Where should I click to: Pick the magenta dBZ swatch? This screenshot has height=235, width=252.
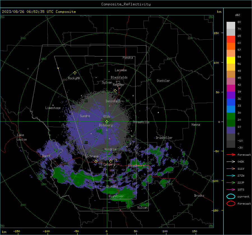tap(231, 88)
